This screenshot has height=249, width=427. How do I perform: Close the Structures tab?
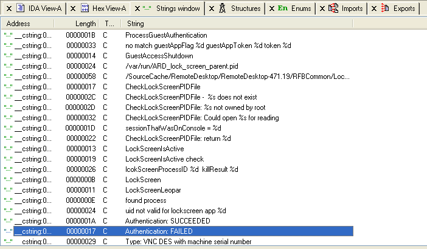point(212,9)
